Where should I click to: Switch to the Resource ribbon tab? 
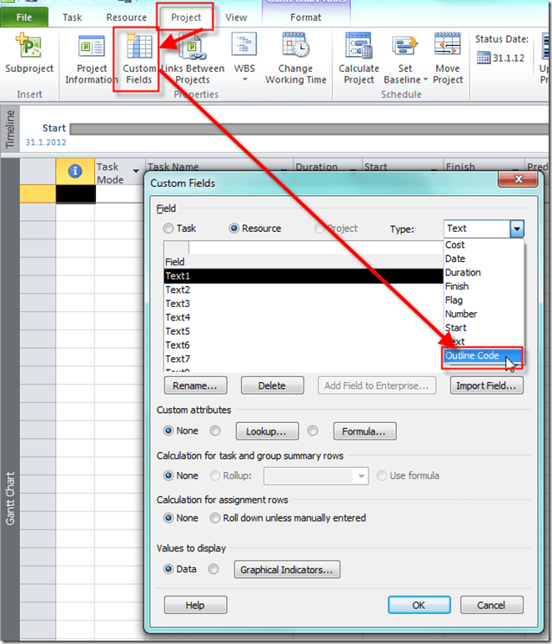point(126,17)
